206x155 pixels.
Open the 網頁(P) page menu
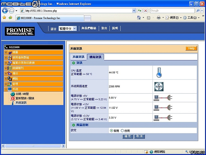tap(173, 18)
